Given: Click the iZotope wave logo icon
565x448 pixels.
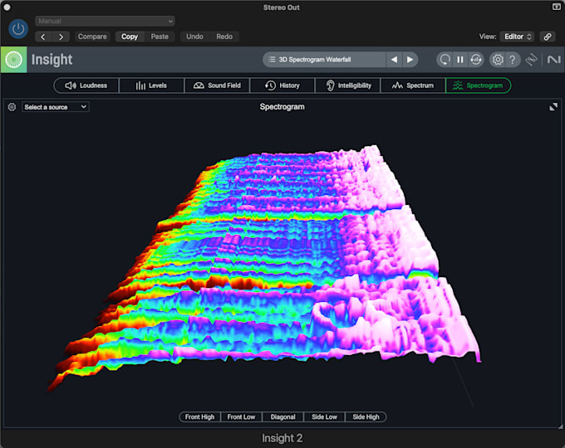Looking at the screenshot, I should click(531, 60).
